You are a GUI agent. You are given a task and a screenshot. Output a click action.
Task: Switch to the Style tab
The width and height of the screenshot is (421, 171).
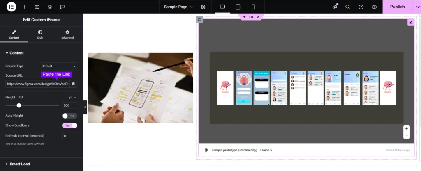(40, 34)
